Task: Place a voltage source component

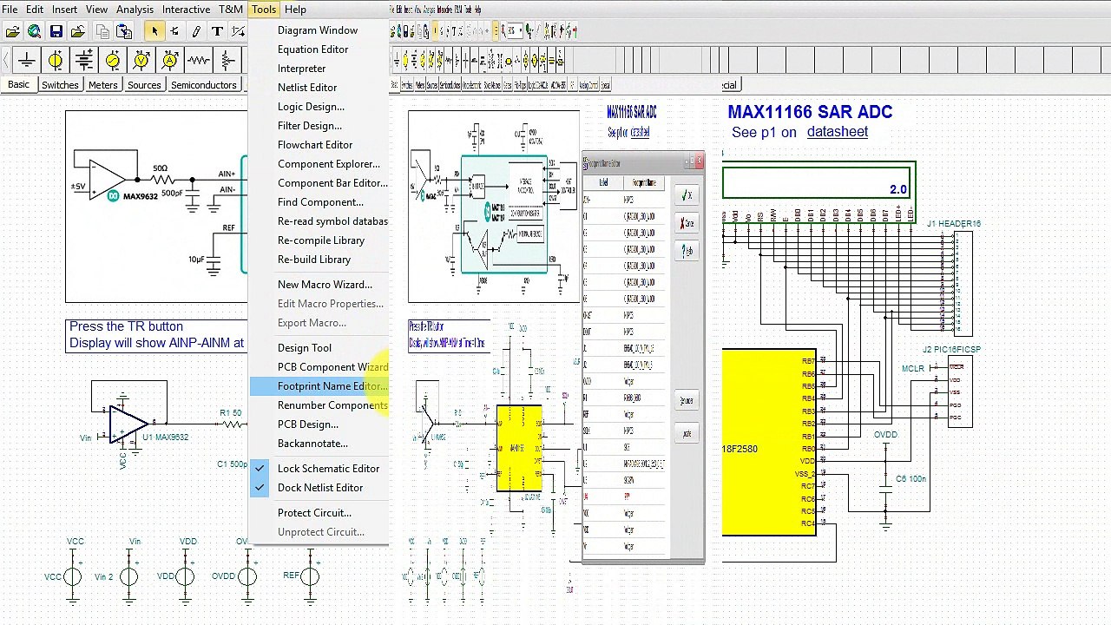Action: [x=56, y=60]
